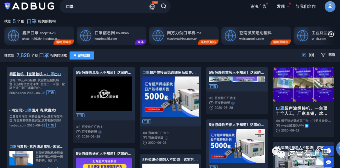Click the filter funnel icon
This screenshot has width=340, height=168.
pyautogui.click(x=323, y=55)
